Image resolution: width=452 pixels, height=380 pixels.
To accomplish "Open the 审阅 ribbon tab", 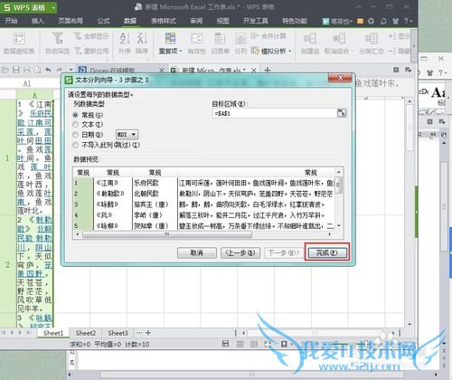I will pyautogui.click(x=196, y=21).
